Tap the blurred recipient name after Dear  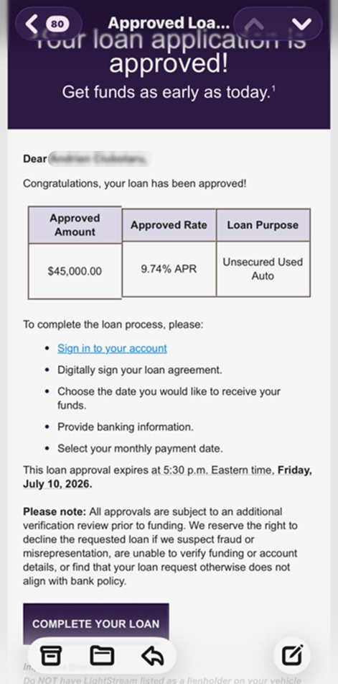pos(100,159)
